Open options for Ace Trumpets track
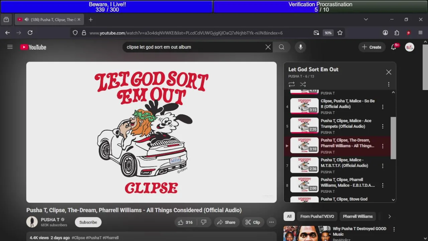This screenshot has width=428, height=241. click(x=383, y=127)
